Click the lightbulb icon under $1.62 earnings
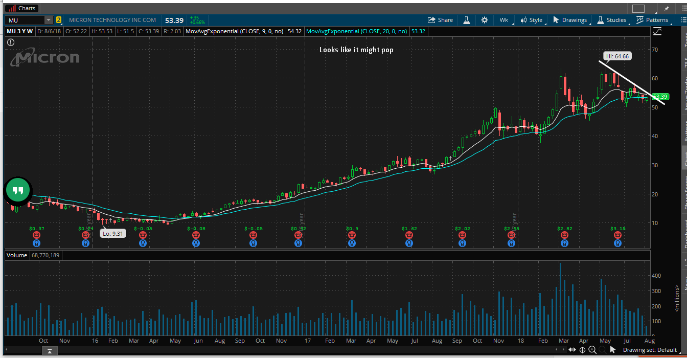Image resolution: width=687 pixels, height=358 pixels. pos(409,243)
